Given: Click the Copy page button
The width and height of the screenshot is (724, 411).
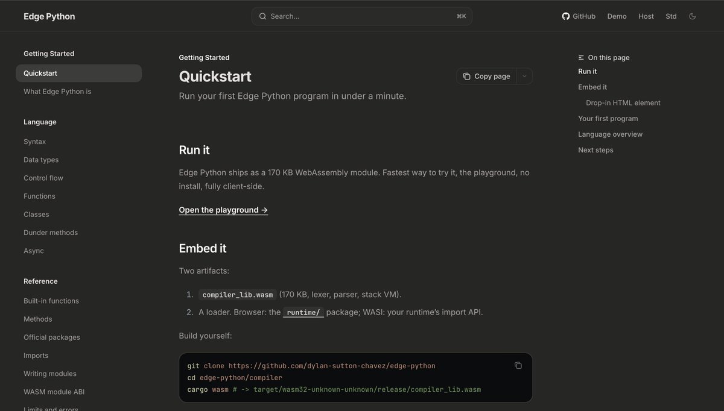Looking at the screenshot, I should (x=486, y=77).
